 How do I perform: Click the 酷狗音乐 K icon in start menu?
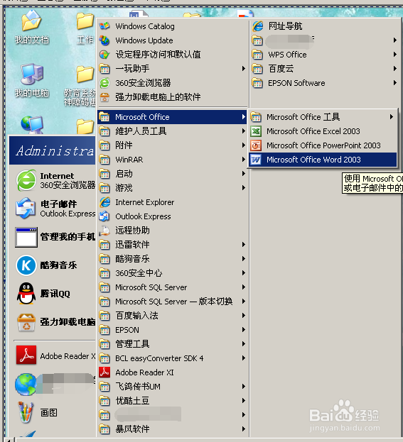pyautogui.click(x=26, y=265)
